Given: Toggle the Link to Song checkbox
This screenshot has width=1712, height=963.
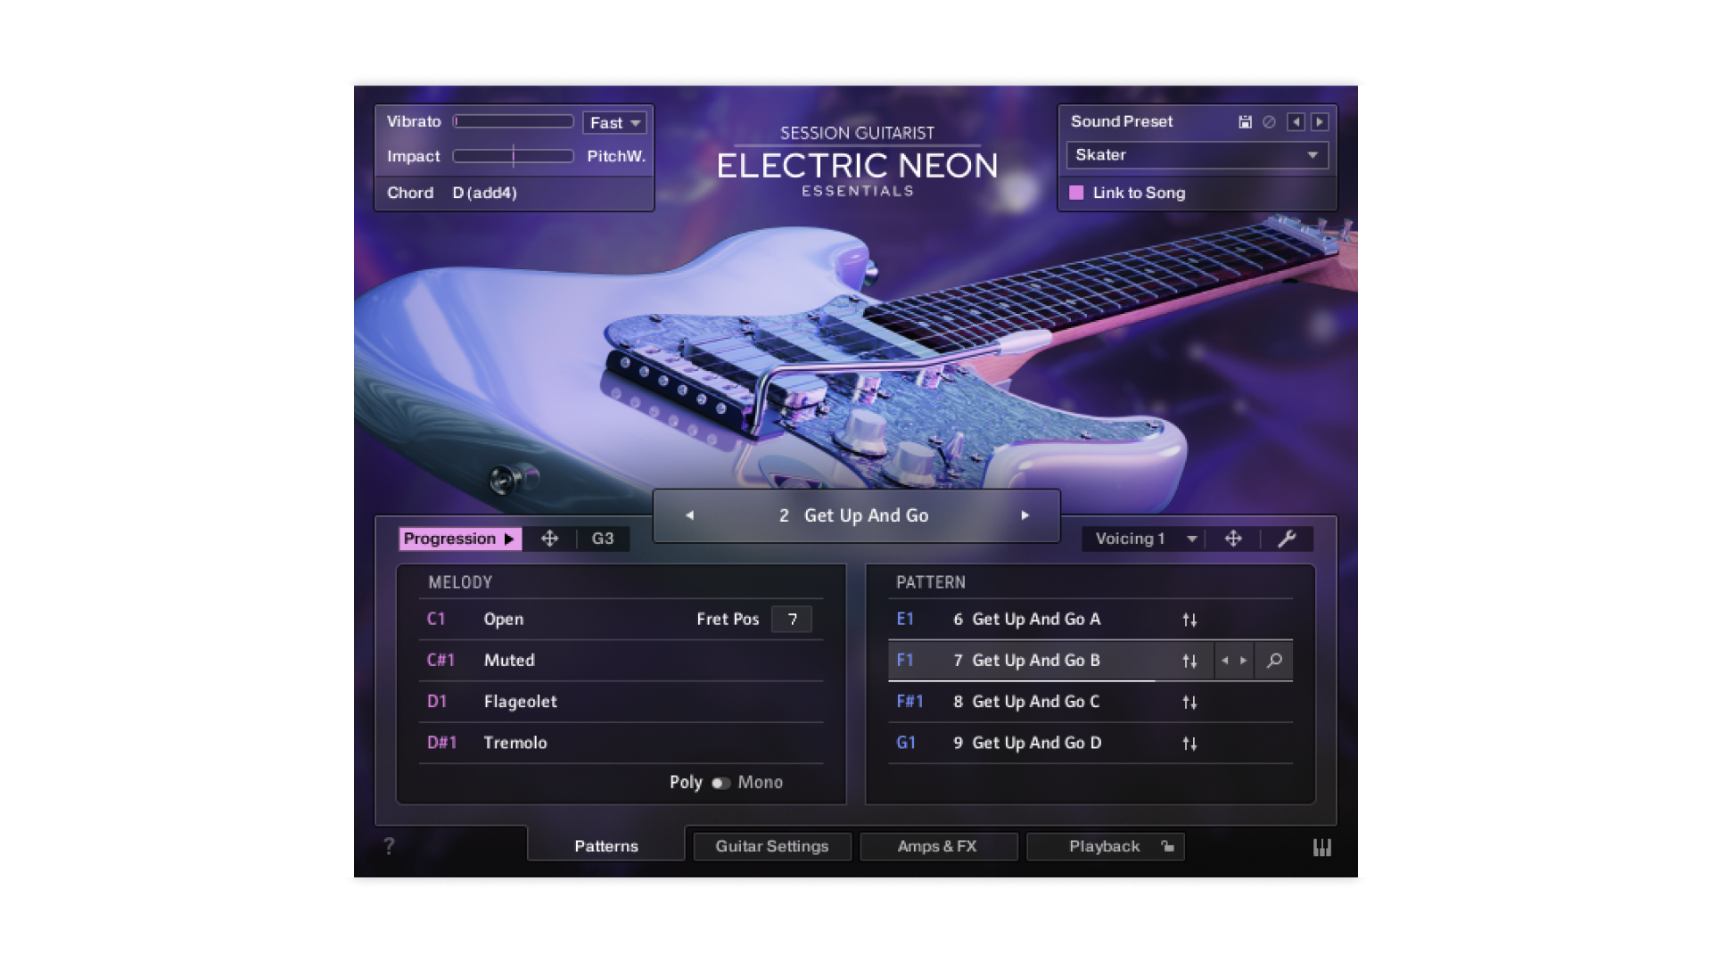Looking at the screenshot, I should [x=1076, y=193].
